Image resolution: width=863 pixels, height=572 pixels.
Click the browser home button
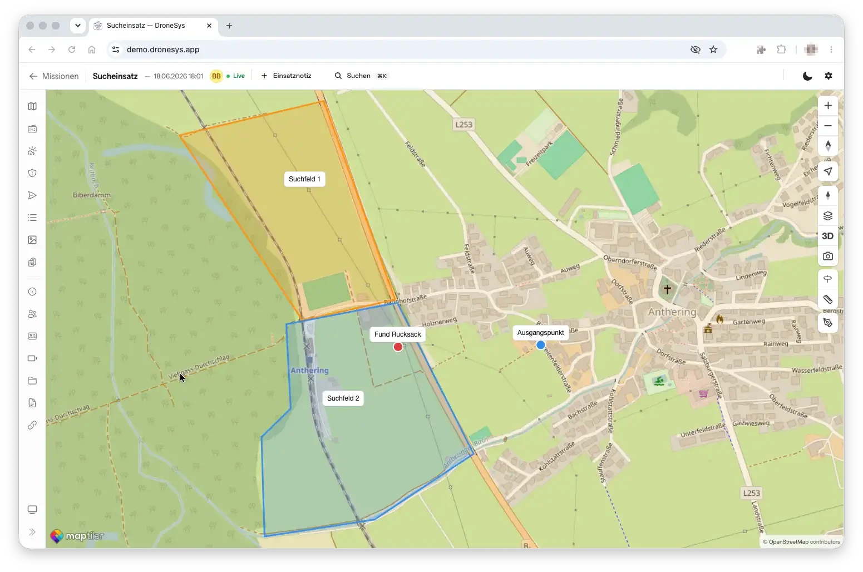(x=92, y=50)
